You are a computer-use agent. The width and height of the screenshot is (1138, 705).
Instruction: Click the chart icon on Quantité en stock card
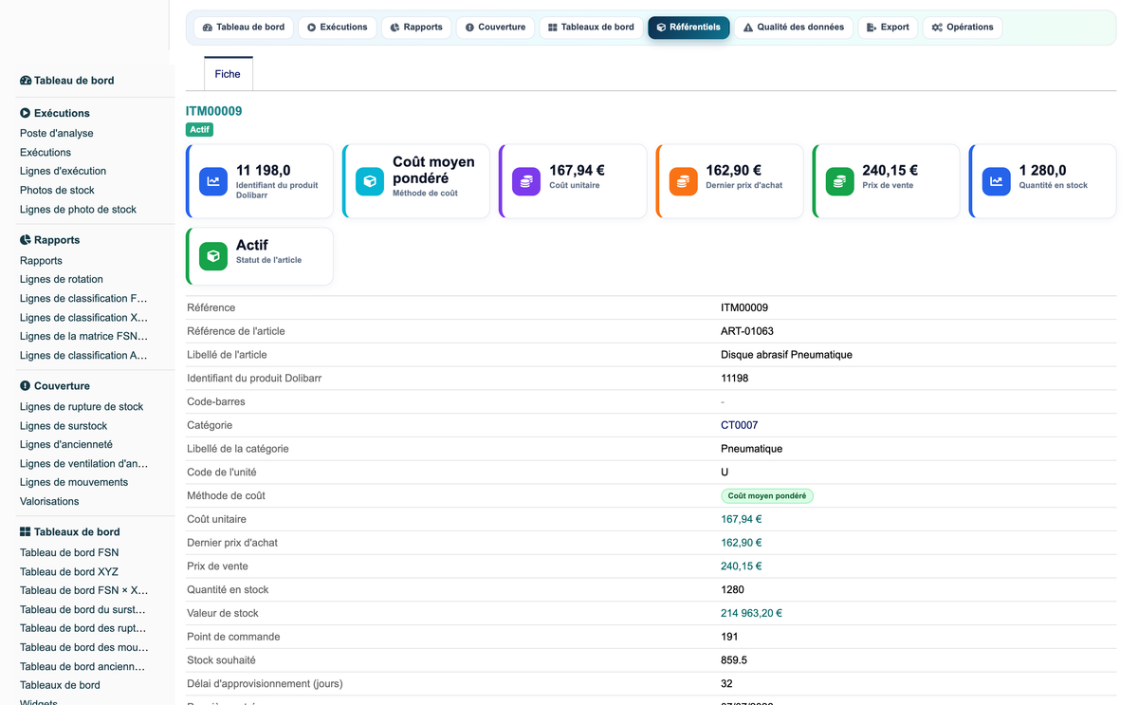[x=996, y=181]
